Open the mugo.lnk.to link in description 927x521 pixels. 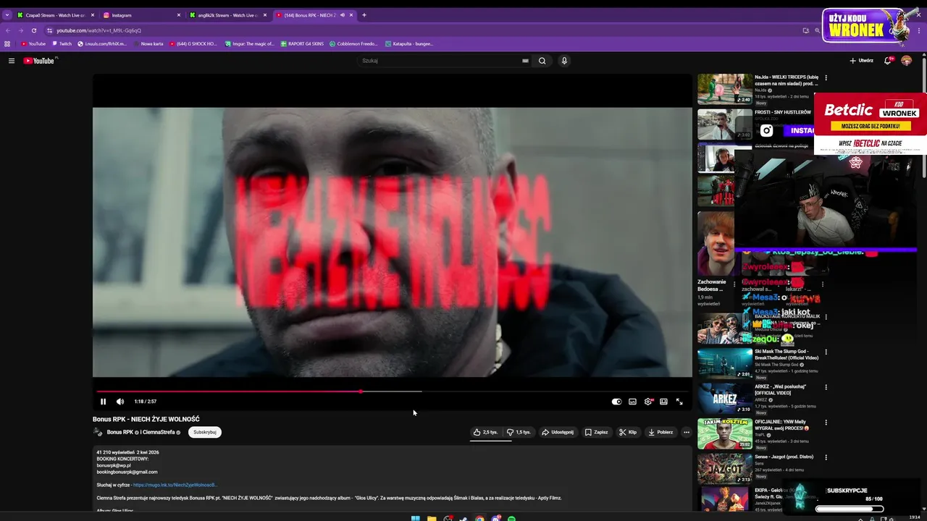pyautogui.click(x=175, y=485)
